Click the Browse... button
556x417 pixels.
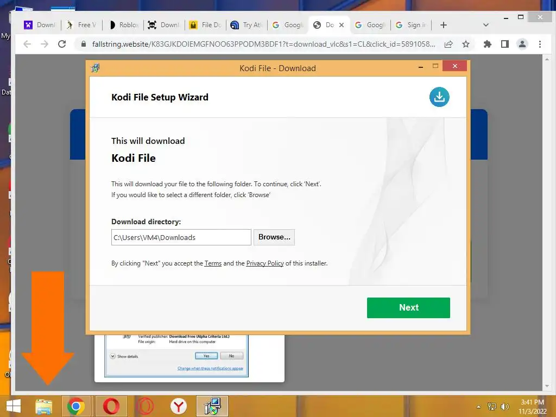click(274, 237)
